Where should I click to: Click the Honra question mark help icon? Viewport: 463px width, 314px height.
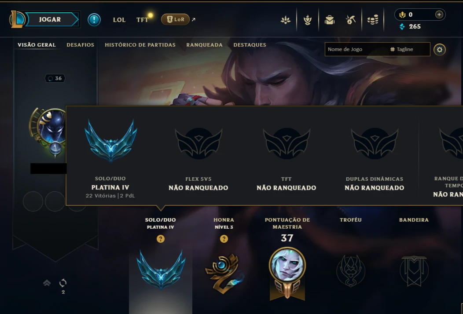pyautogui.click(x=224, y=239)
